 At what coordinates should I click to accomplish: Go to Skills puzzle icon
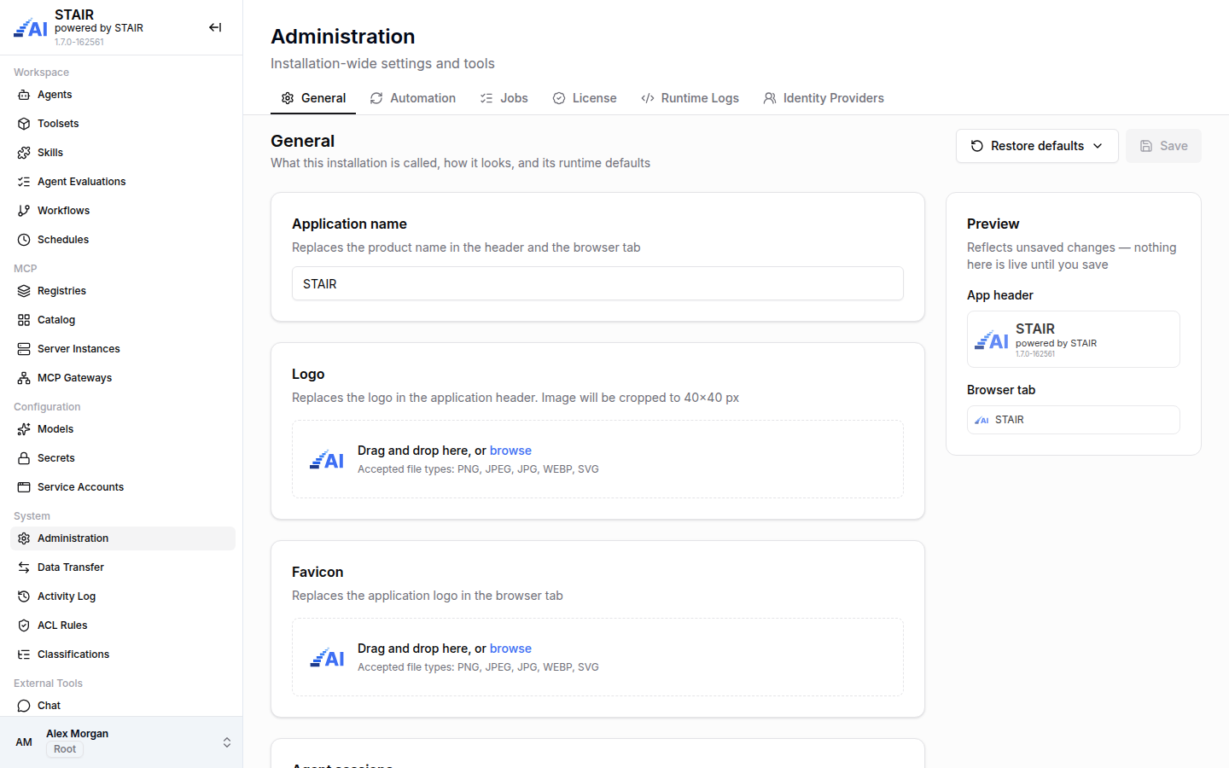[24, 153]
